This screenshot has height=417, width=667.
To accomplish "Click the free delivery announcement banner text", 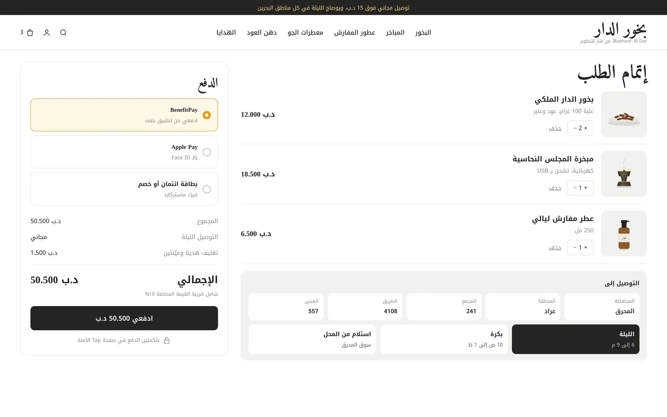I will [x=333, y=8].
